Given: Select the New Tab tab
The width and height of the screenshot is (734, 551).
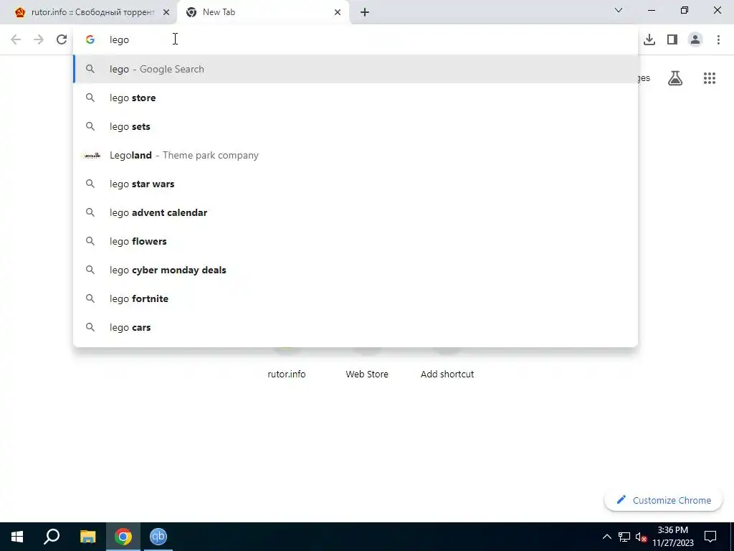Looking at the screenshot, I should [x=262, y=12].
